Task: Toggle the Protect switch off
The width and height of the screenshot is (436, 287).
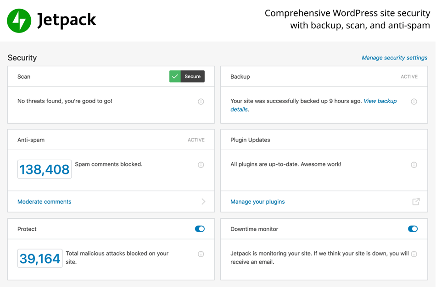Action: pyautogui.click(x=200, y=229)
